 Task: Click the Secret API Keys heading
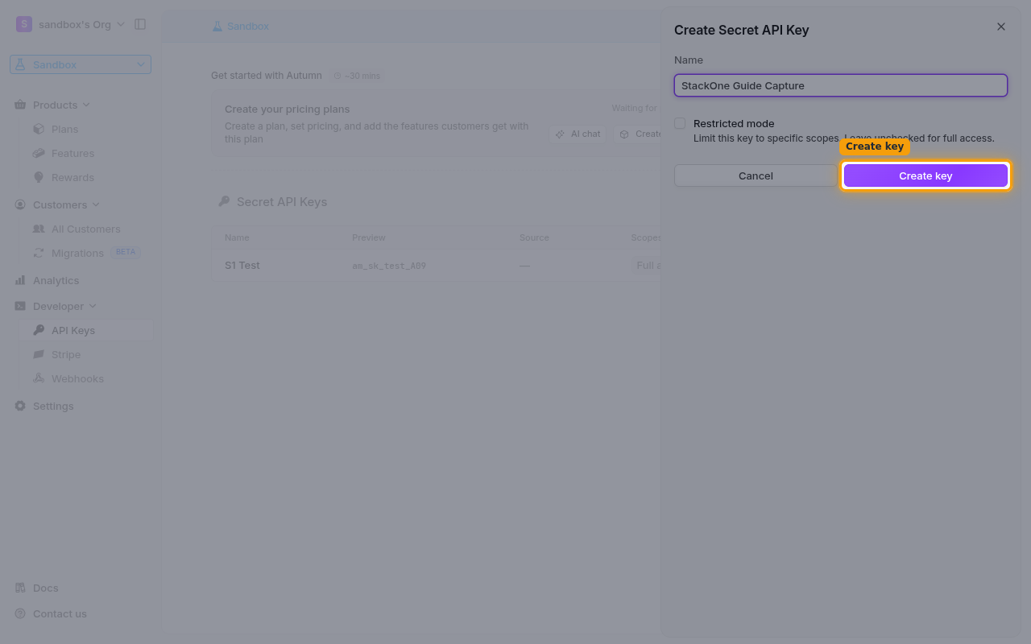click(x=282, y=202)
